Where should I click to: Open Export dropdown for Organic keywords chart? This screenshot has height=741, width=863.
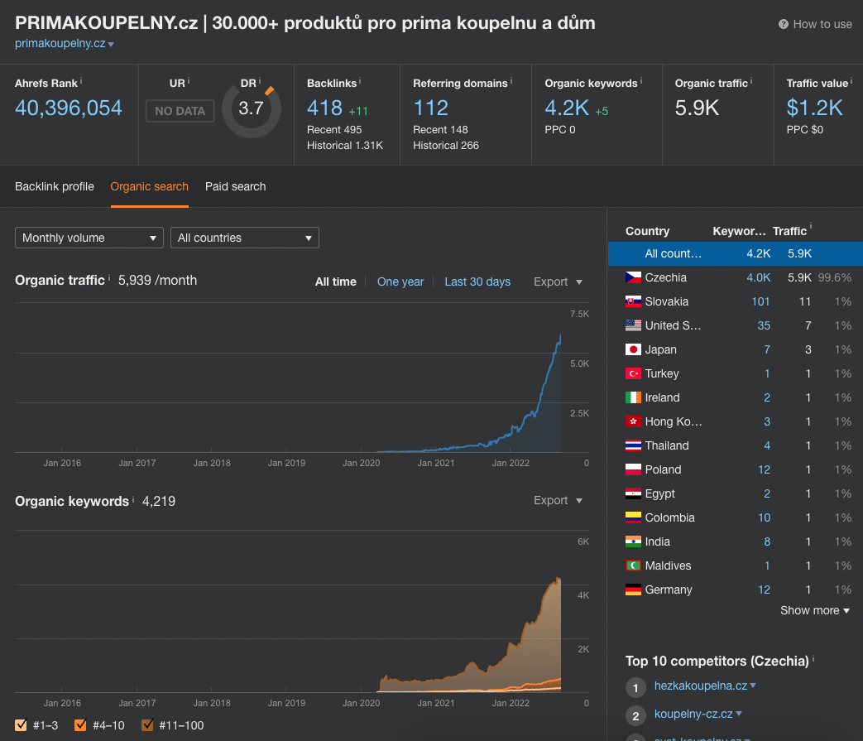[558, 500]
